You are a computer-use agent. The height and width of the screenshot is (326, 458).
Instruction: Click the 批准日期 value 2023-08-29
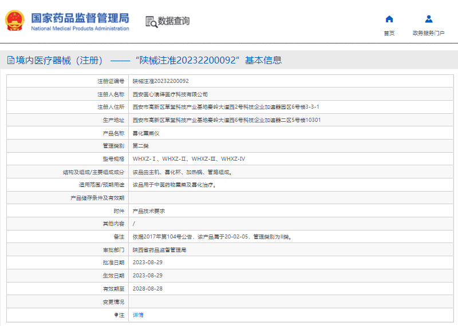point(148,263)
